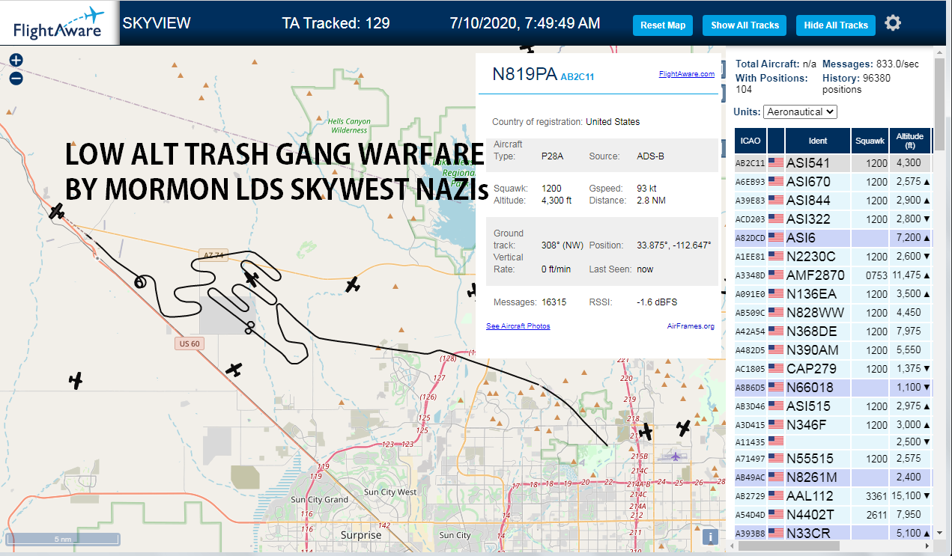Click the N819PA title in the aircraft popup

click(524, 74)
